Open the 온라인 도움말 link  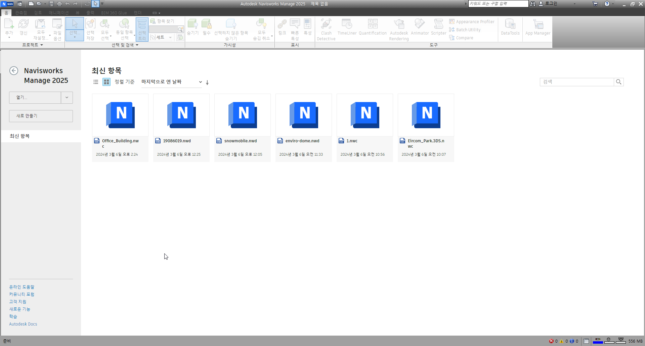coord(22,287)
